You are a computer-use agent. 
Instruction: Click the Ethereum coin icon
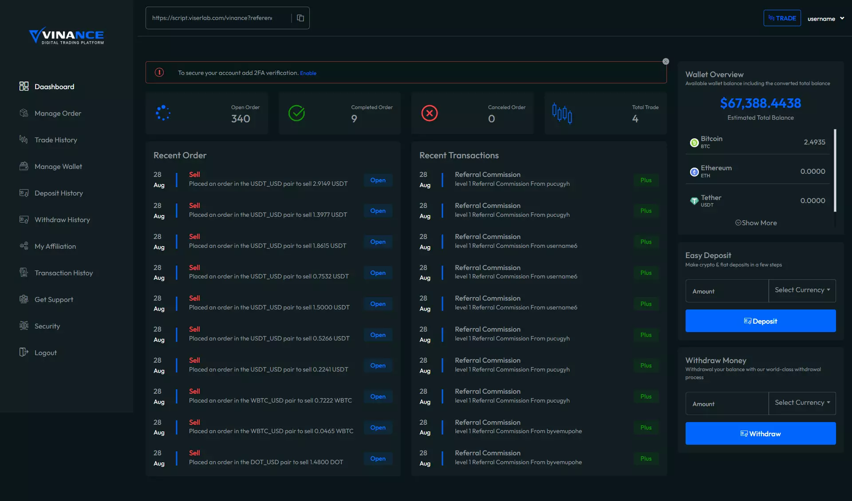tap(694, 172)
